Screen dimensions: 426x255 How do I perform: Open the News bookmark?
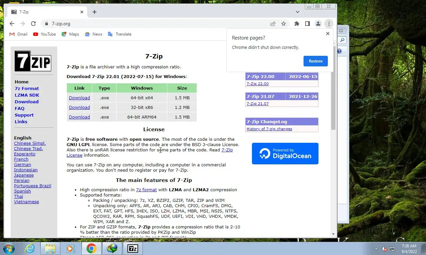pyautogui.click(x=94, y=34)
